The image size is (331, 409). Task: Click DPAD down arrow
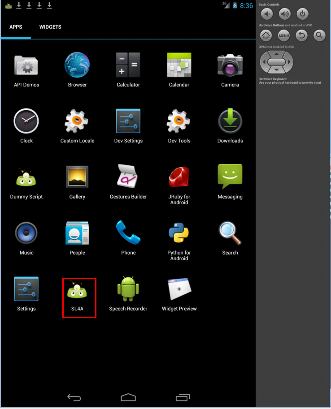pos(276,70)
